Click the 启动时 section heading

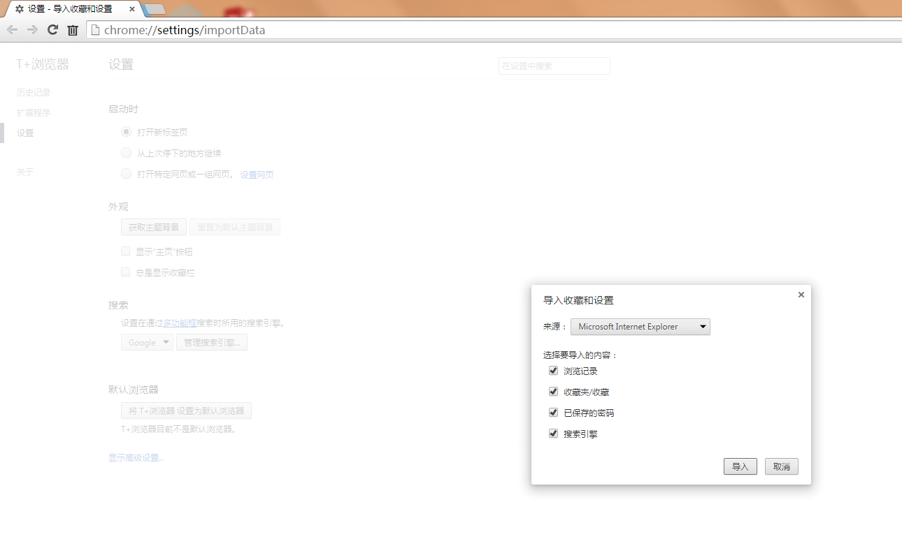coord(123,109)
